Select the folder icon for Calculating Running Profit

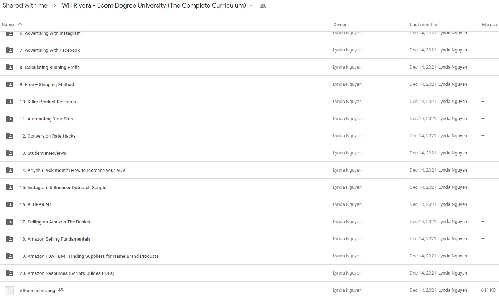click(x=10, y=67)
